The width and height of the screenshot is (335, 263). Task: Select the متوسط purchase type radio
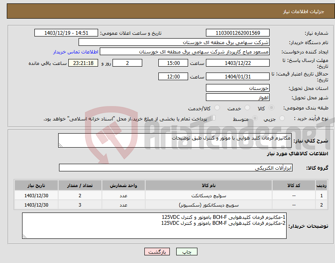255,118
